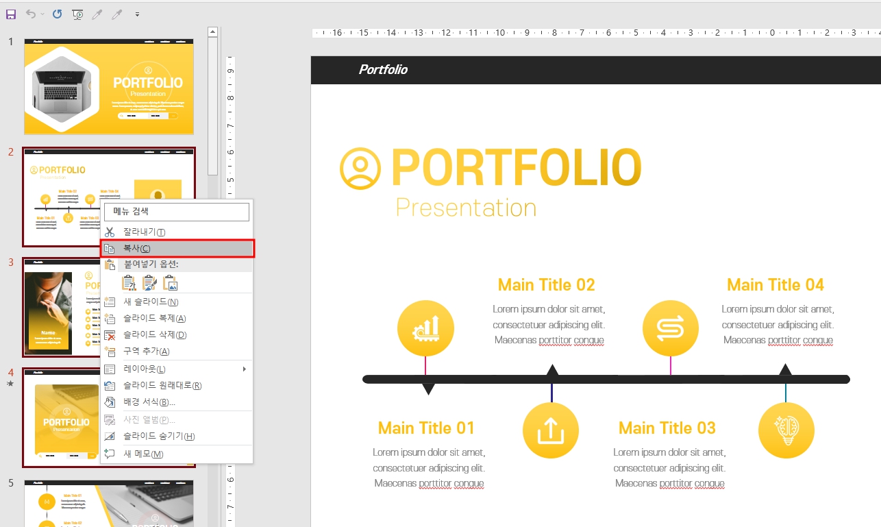The image size is (881, 527).
Task: Click the eyedropper icon beside the customize arrow
Action: [118, 14]
